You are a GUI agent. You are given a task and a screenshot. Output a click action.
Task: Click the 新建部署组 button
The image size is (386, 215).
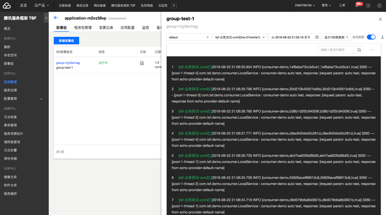tap(66, 40)
